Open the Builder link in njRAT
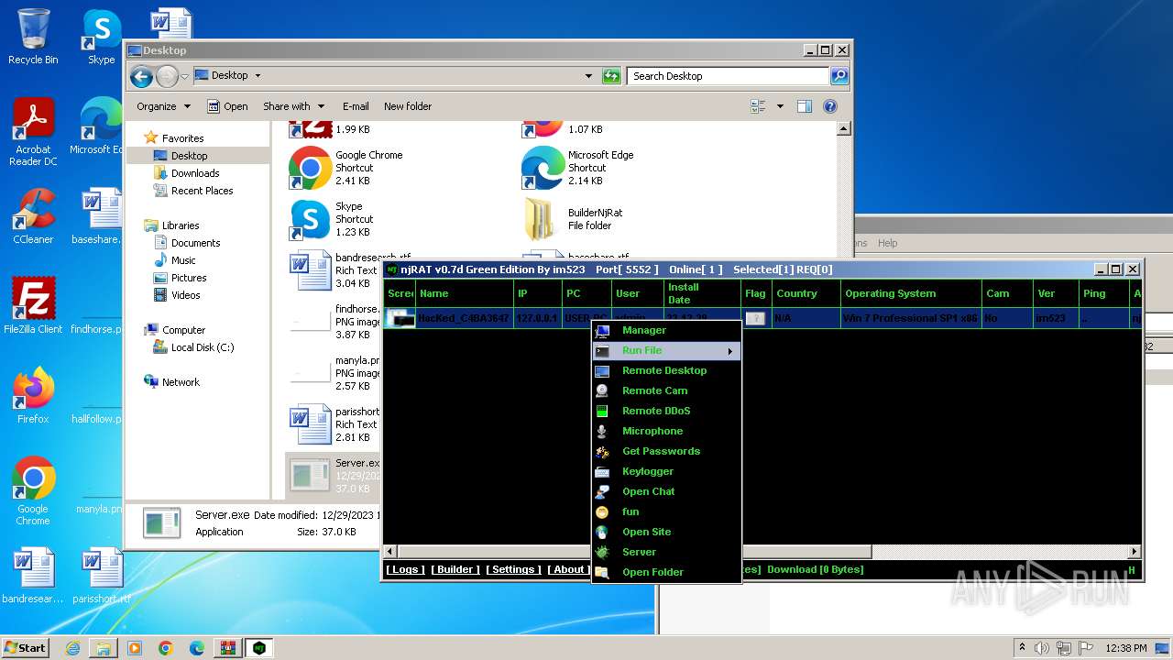Screen dimensions: 1173x660 [455, 569]
